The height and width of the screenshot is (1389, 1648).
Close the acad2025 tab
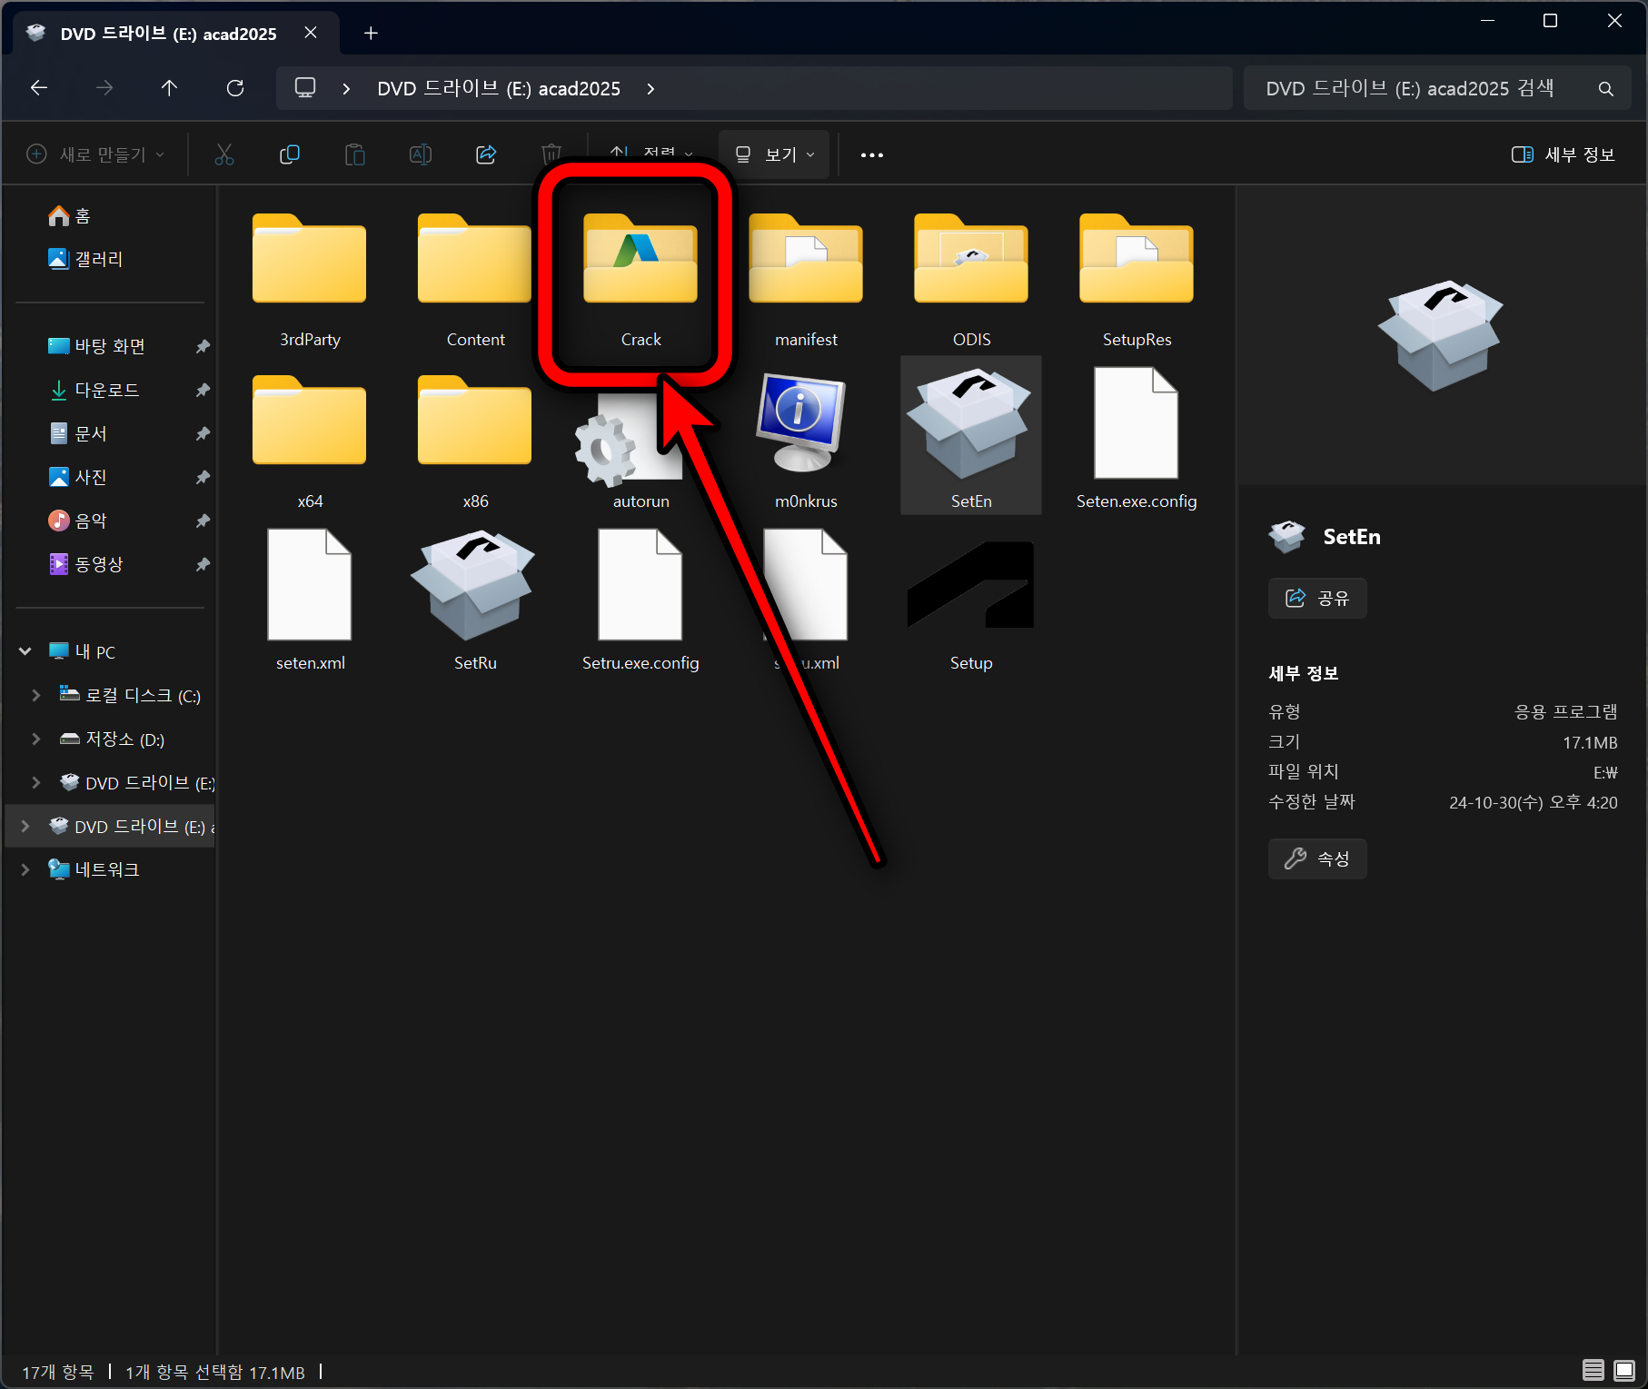(311, 33)
